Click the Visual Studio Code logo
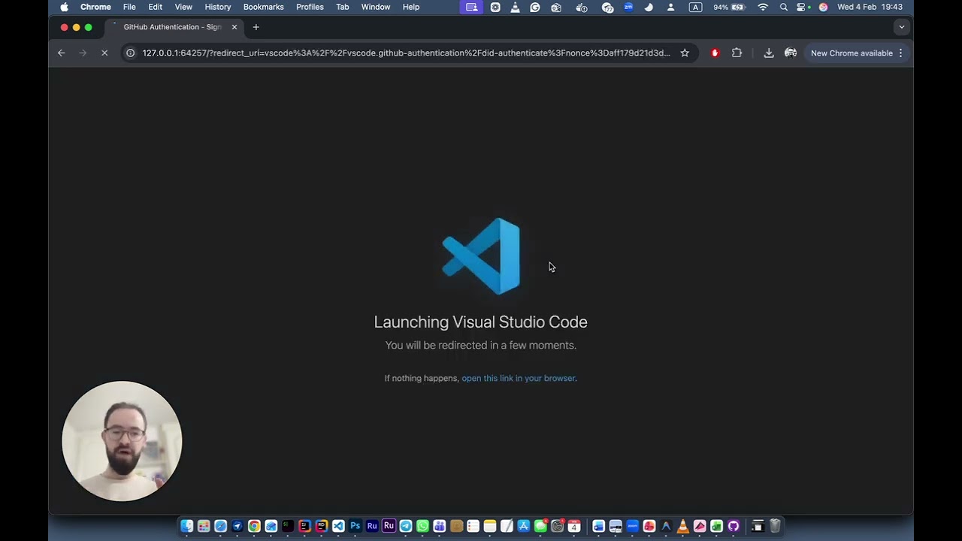Image resolution: width=962 pixels, height=541 pixels. [481, 256]
